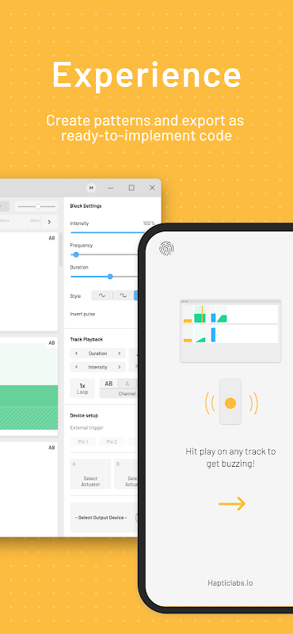Adjust the Duration slider handle
This screenshot has height=634, width=293.
110,277
